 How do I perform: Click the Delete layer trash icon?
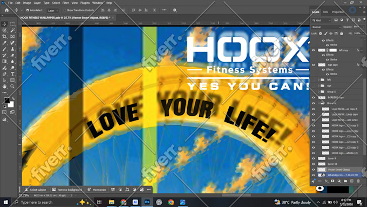coord(358,181)
